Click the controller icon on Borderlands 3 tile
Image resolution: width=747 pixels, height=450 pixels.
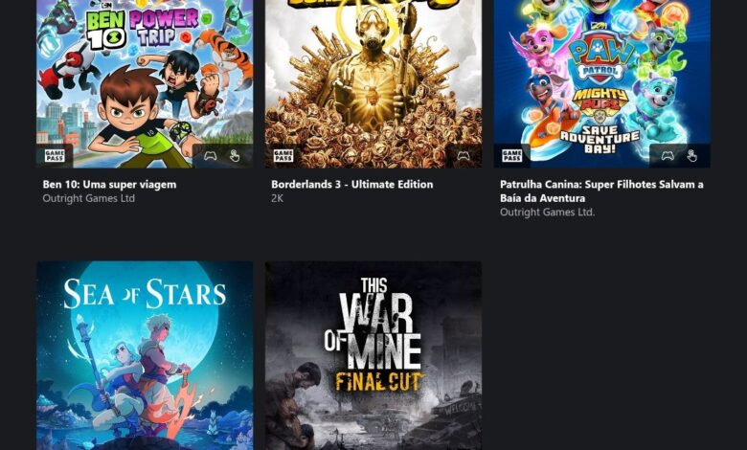coord(464,156)
